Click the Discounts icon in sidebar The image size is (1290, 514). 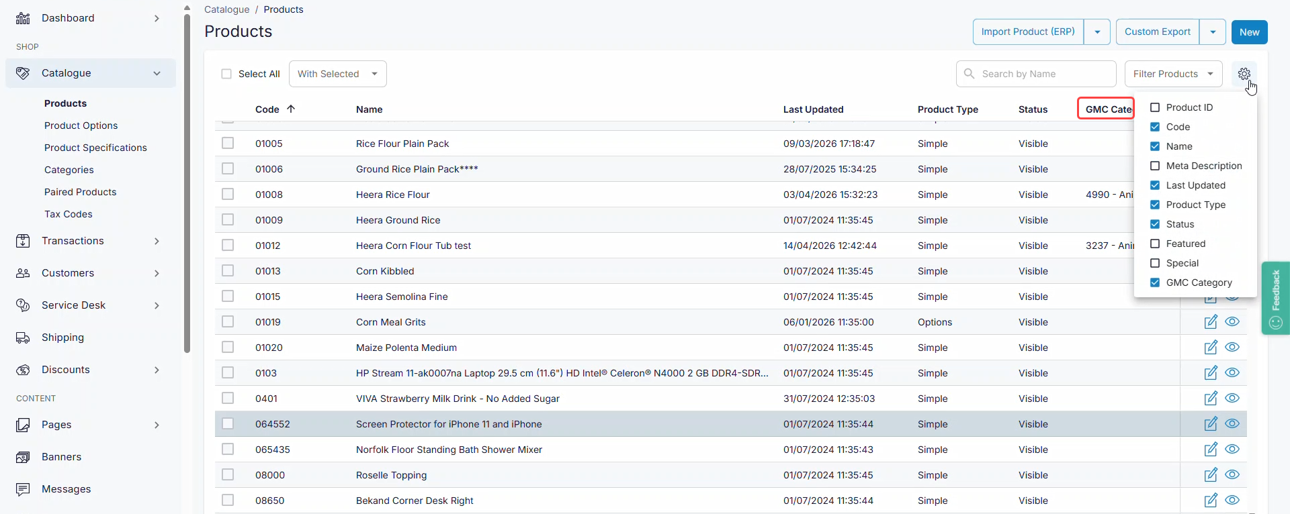coord(23,370)
